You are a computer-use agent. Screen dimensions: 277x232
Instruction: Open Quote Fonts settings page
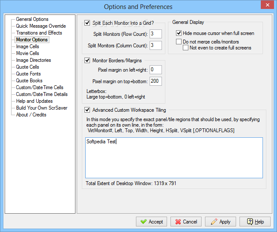28,73
